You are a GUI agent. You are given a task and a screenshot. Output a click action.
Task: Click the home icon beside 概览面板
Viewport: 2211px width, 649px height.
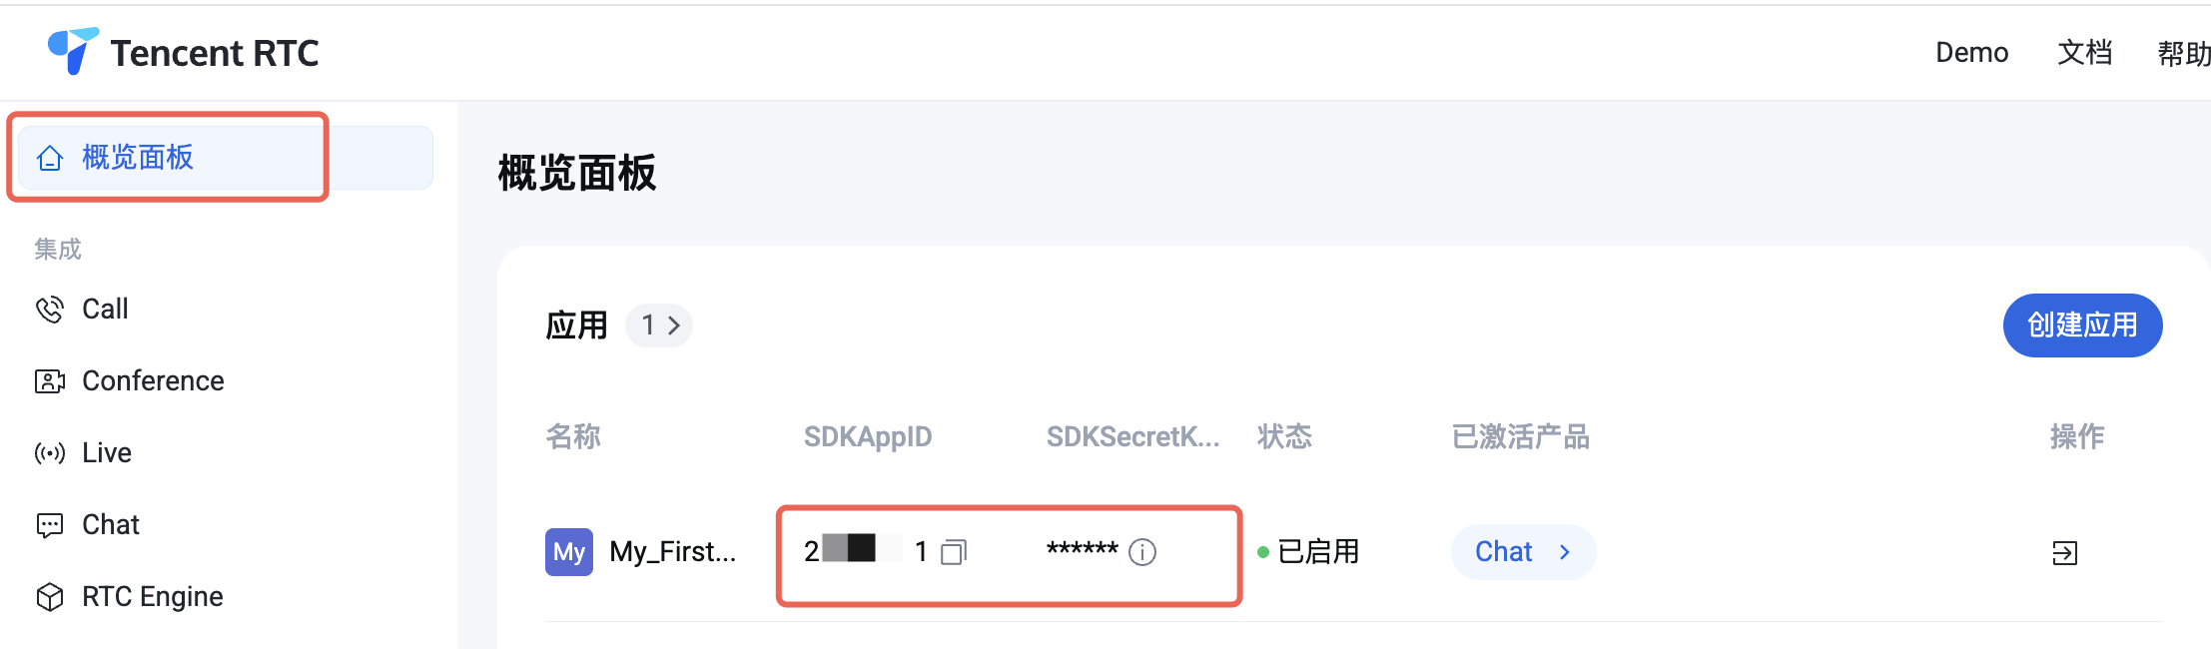point(50,158)
